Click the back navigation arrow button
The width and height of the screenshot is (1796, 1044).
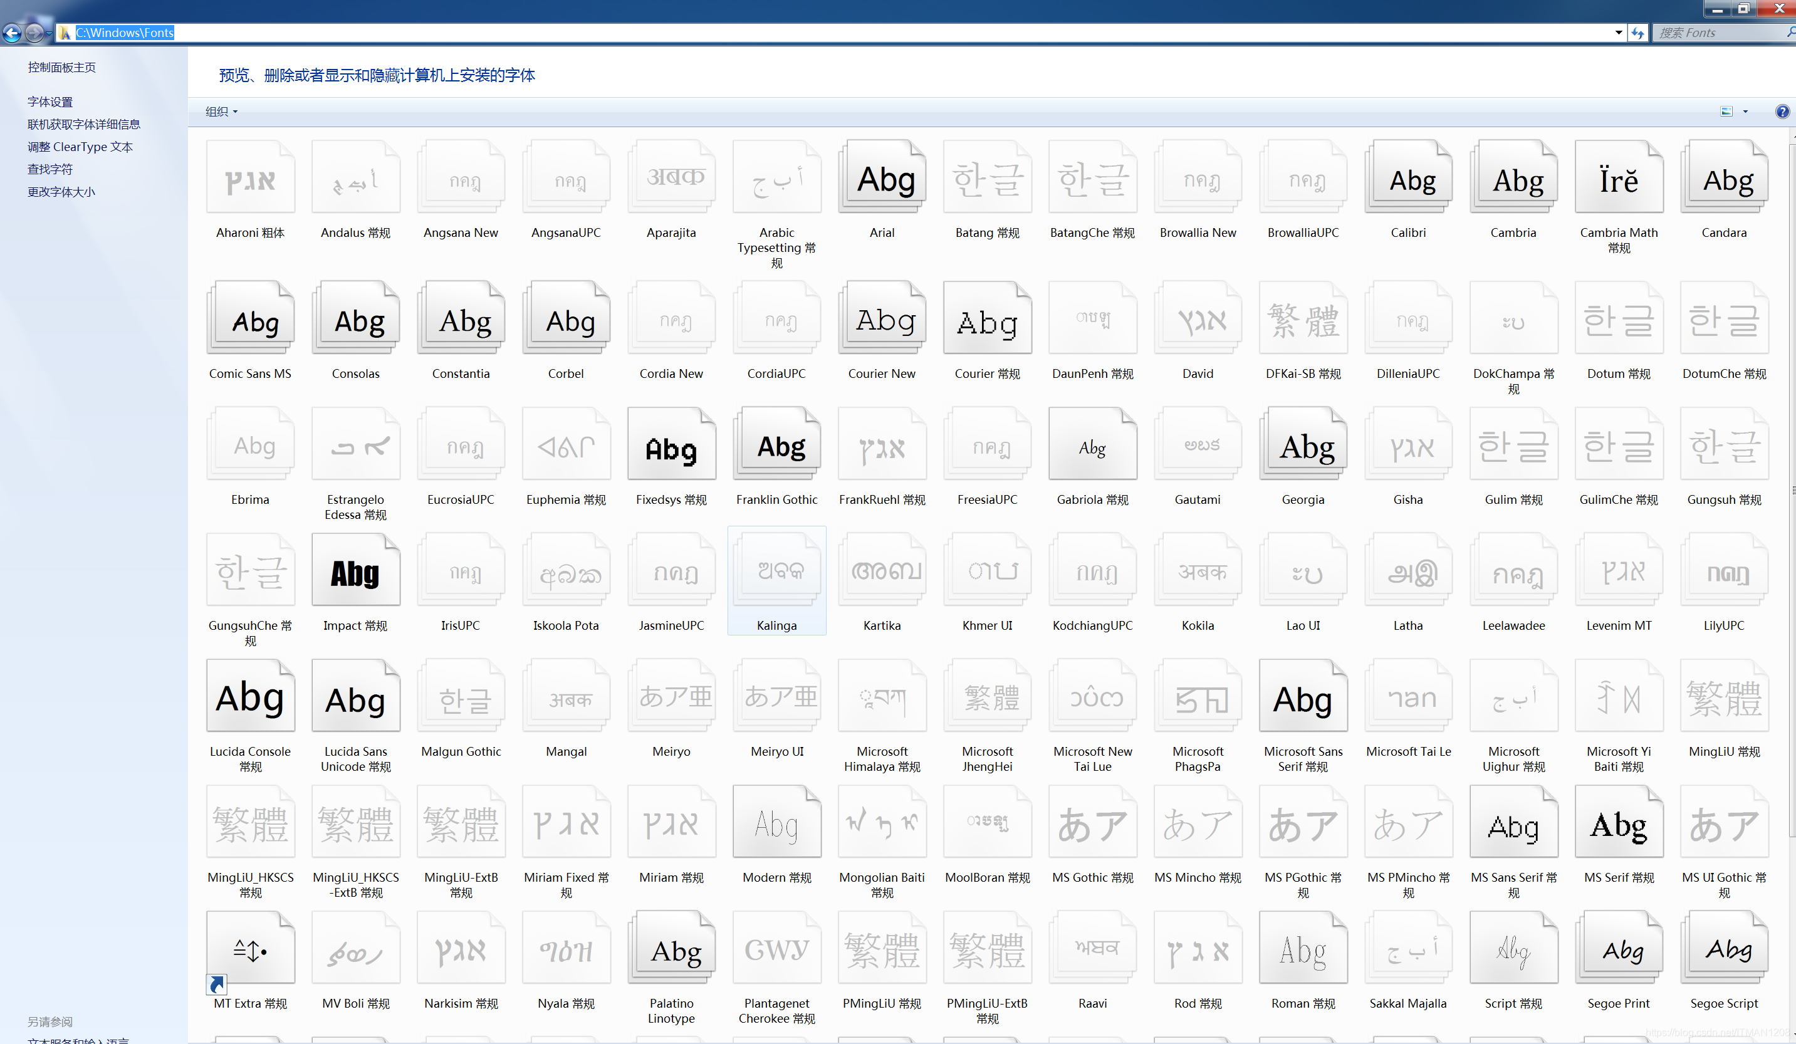[x=12, y=33]
